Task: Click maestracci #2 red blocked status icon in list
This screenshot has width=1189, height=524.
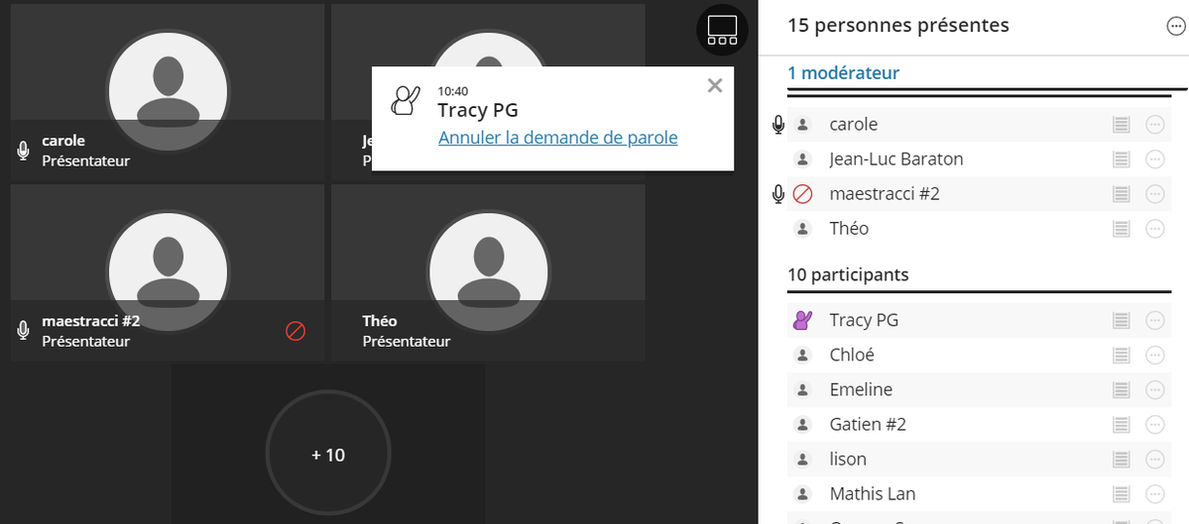Action: [801, 194]
